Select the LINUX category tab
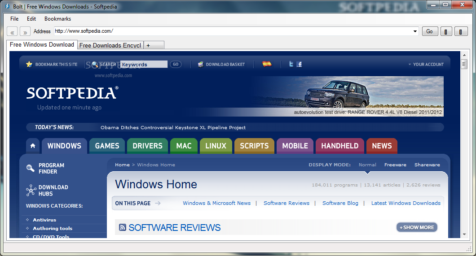The height and width of the screenshot is (256, 476). tap(216, 146)
